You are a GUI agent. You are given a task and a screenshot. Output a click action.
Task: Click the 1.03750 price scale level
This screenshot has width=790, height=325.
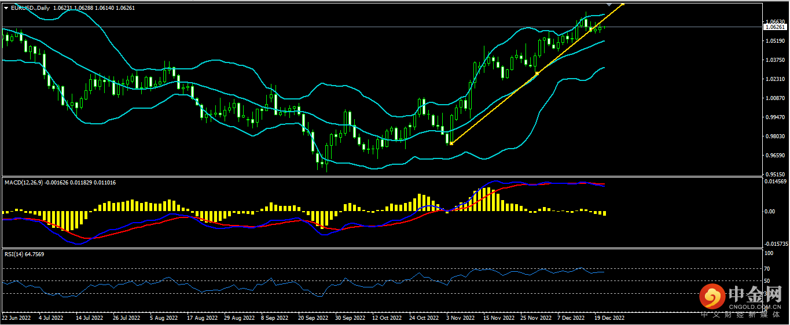[x=774, y=60]
